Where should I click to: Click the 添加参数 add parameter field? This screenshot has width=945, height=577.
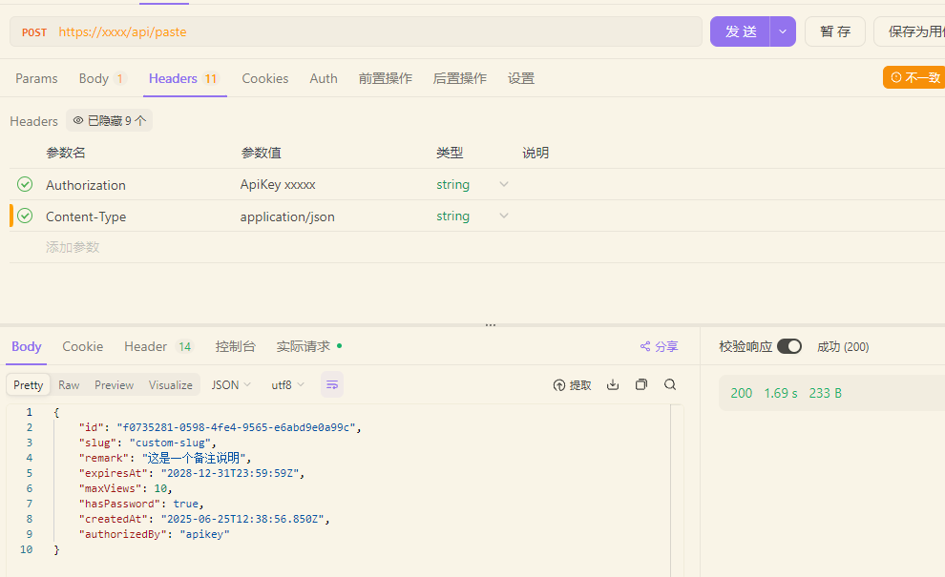pos(73,247)
